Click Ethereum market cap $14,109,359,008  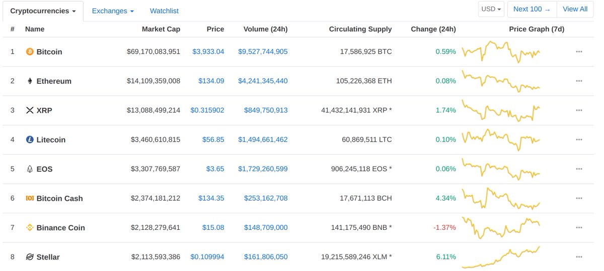coord(154,81)
